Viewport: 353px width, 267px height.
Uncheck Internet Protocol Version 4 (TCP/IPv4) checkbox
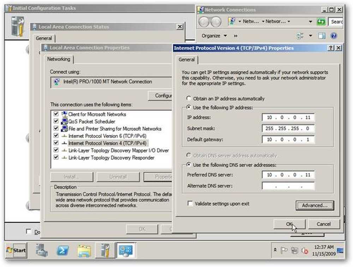[x=56, y=143]
